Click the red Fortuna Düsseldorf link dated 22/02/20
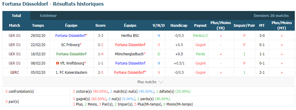The image size is (296, 110). click(130, 45)
